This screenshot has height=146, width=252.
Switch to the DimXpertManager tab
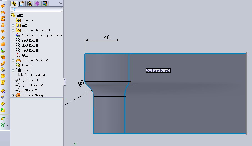point(37,4)
